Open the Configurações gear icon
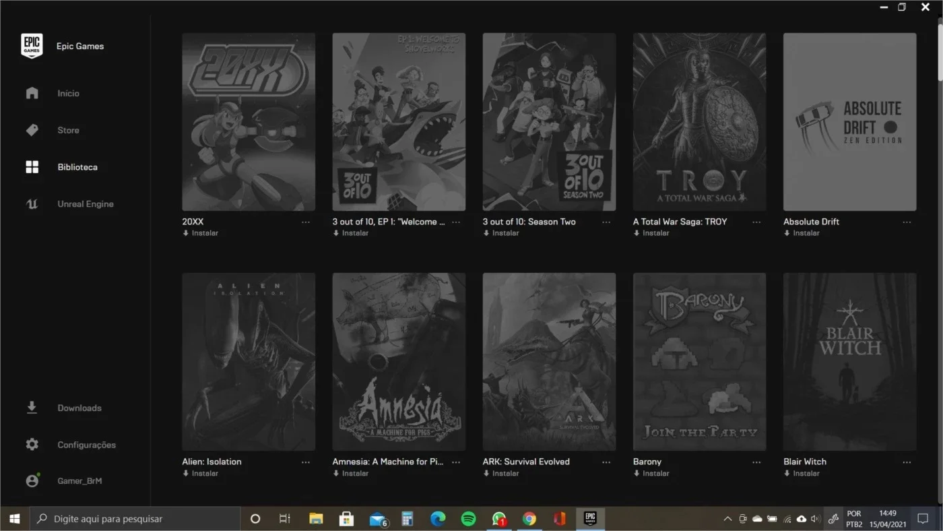The width and height of the screenshot is (943, 531). pyautogui.click(x=32, y=445)
